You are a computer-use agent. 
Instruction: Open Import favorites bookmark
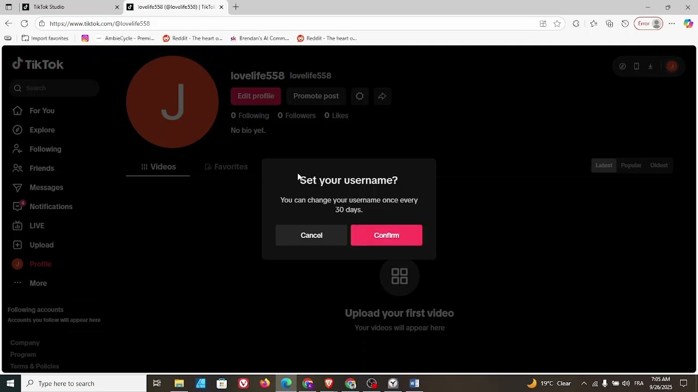[x=45, y=38]
